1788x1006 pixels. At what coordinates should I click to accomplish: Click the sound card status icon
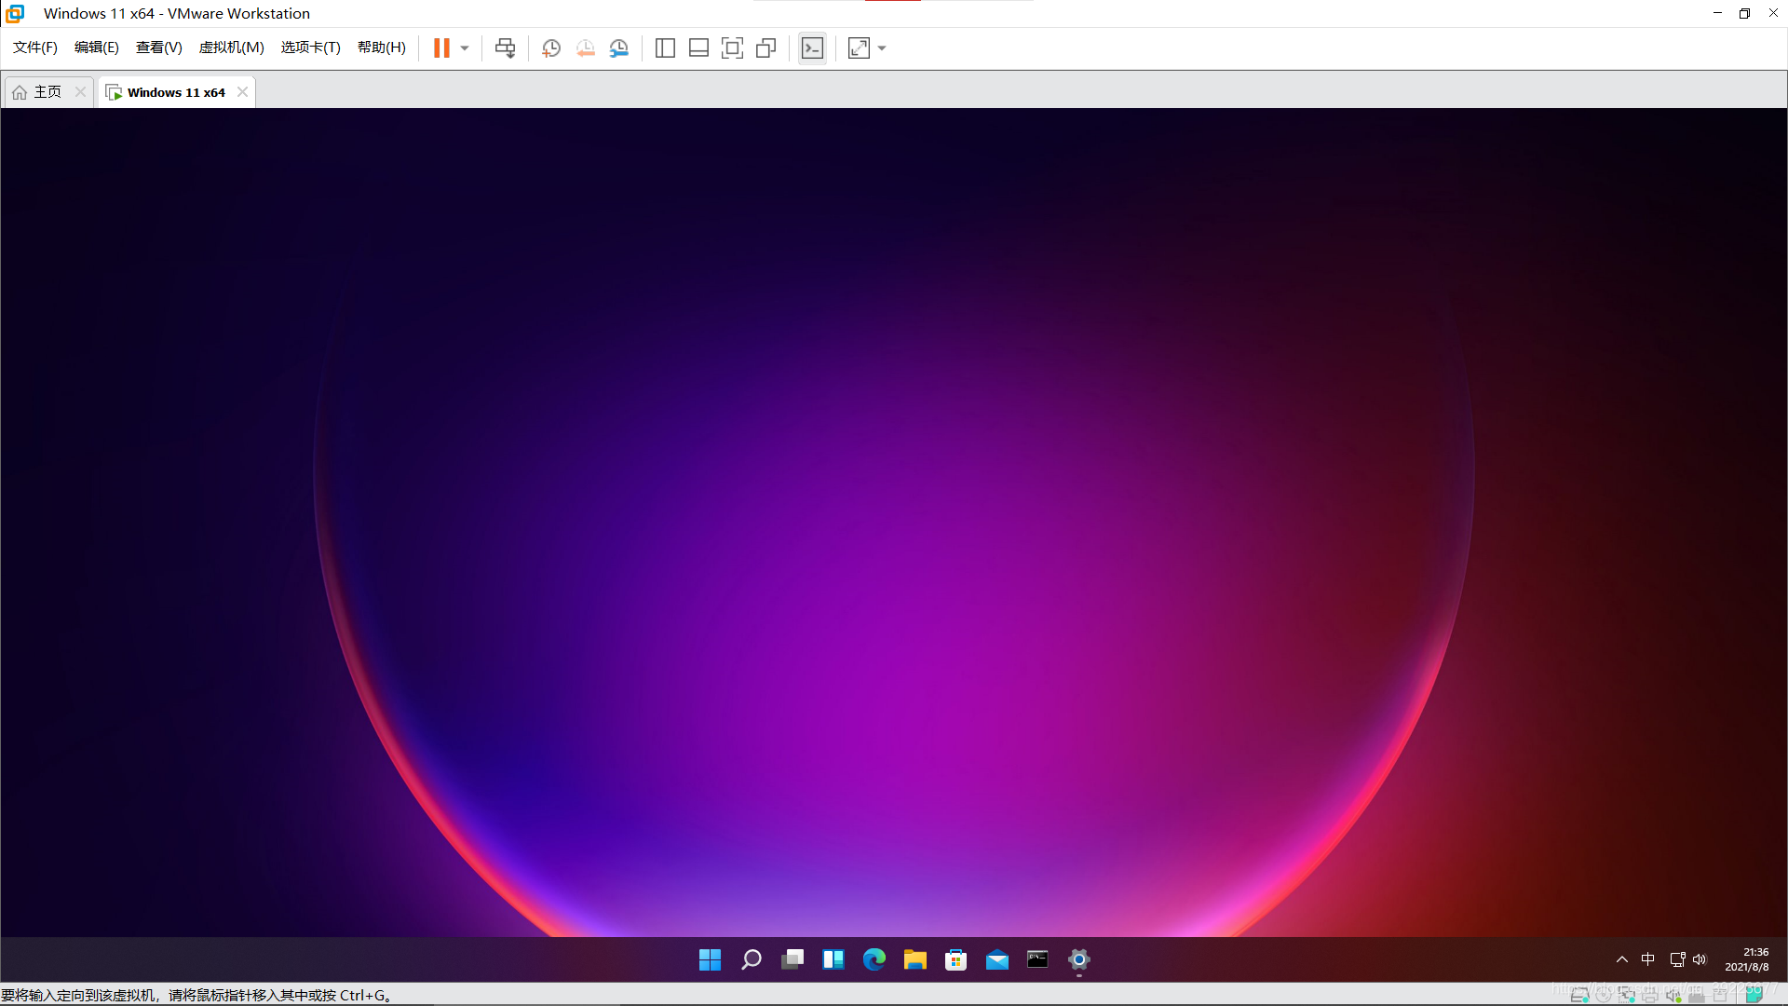point(1673,995)
